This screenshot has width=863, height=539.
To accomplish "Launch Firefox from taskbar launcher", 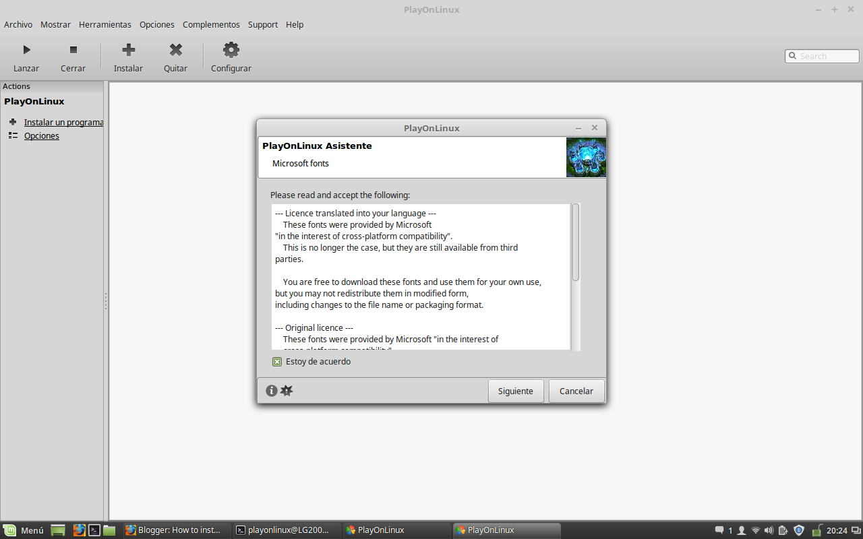I will point(80,530).
